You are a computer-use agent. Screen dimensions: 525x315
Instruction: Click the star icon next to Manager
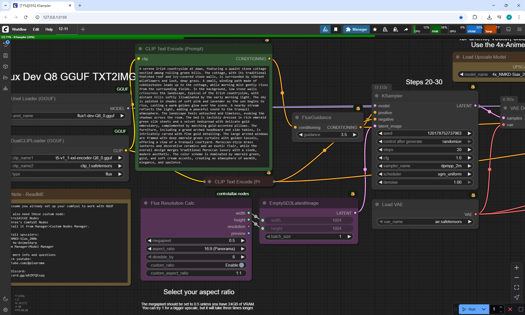(375, 29)
